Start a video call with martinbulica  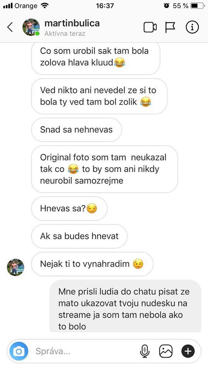[x=150, y=27]
